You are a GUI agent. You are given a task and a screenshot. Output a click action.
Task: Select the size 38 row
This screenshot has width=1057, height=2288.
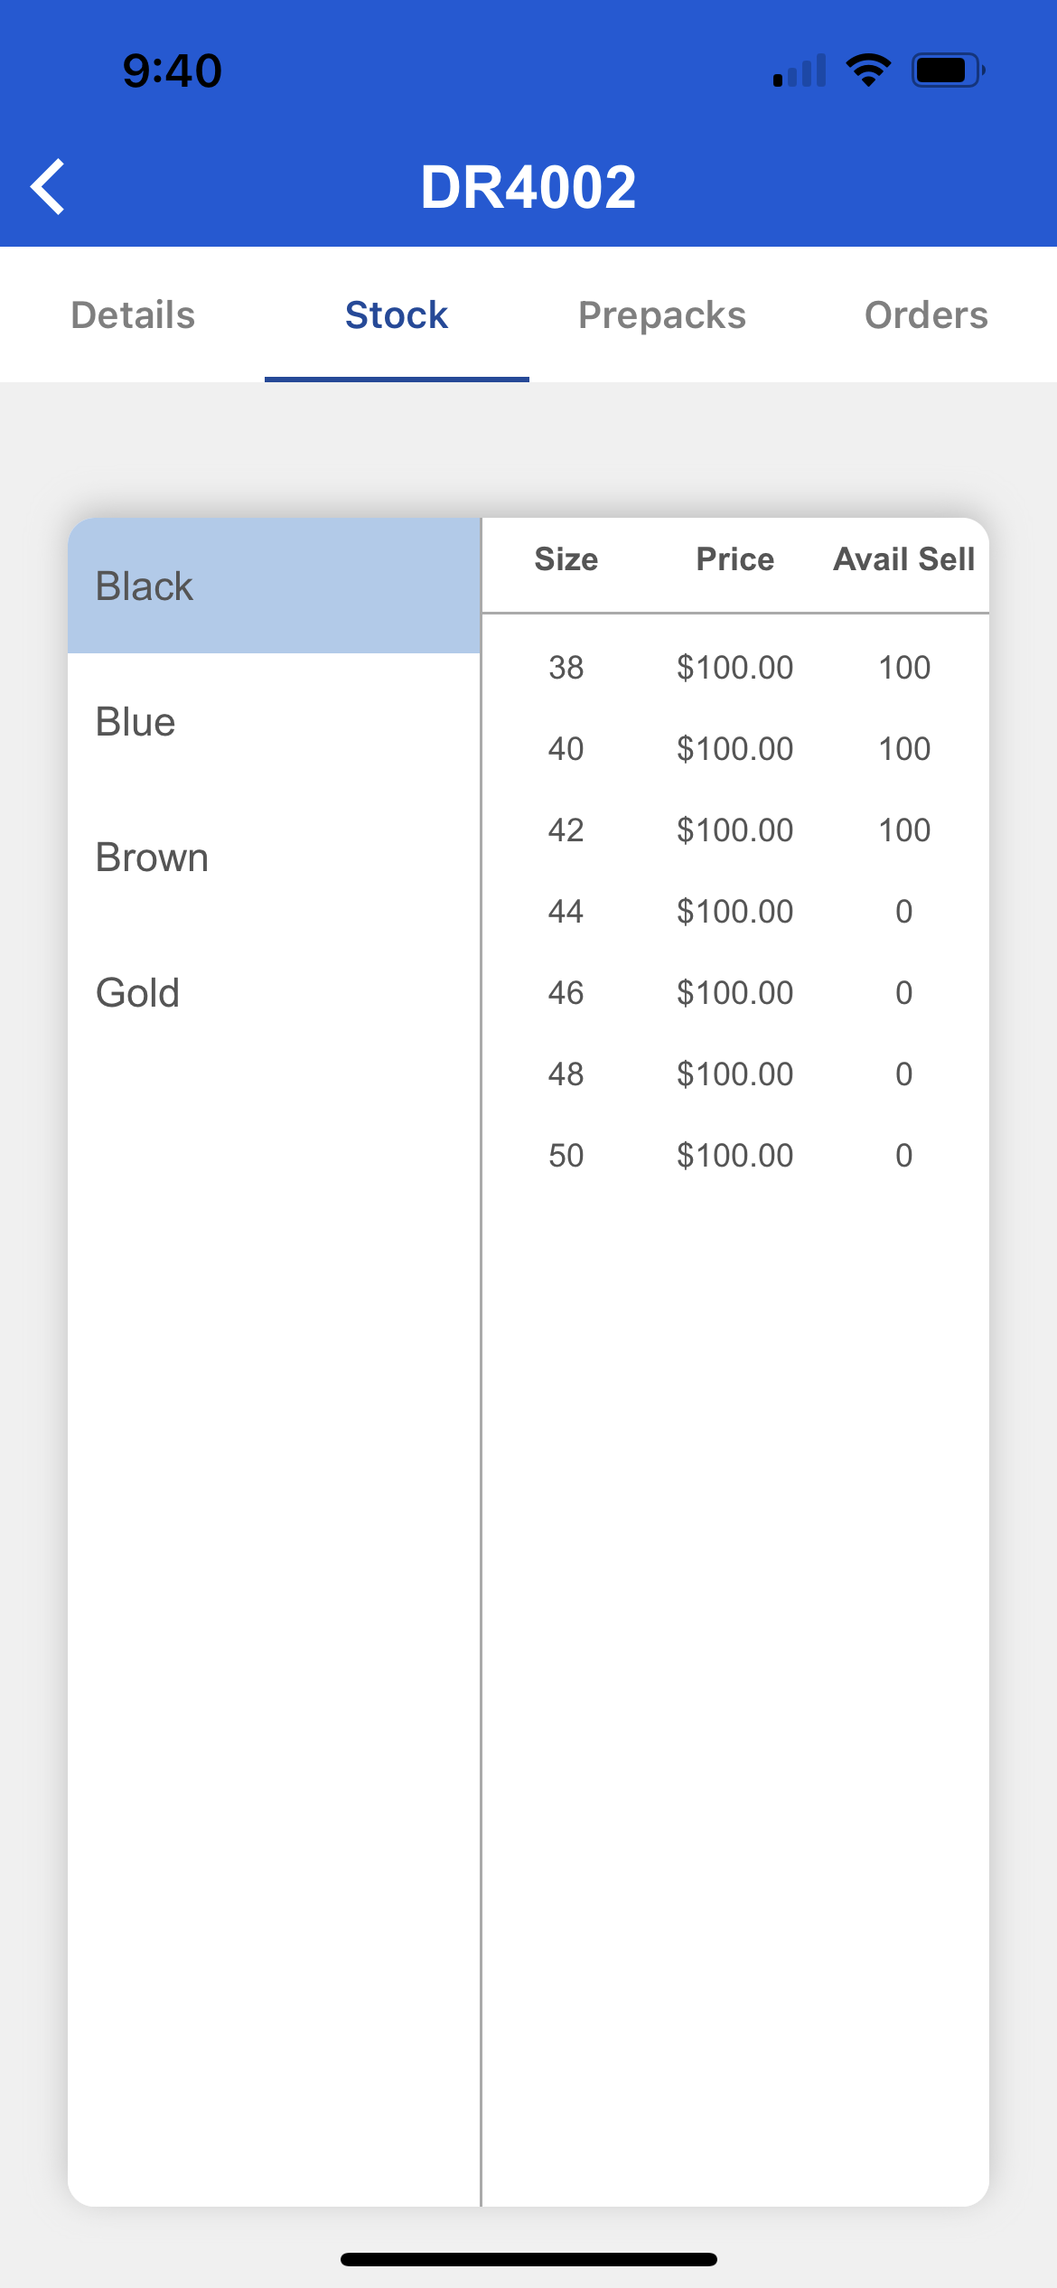[x=566, y=668]
